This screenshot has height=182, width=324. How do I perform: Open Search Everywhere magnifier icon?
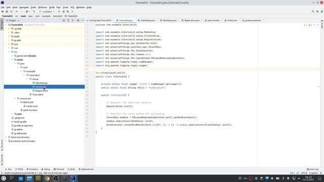coord(313,12)
